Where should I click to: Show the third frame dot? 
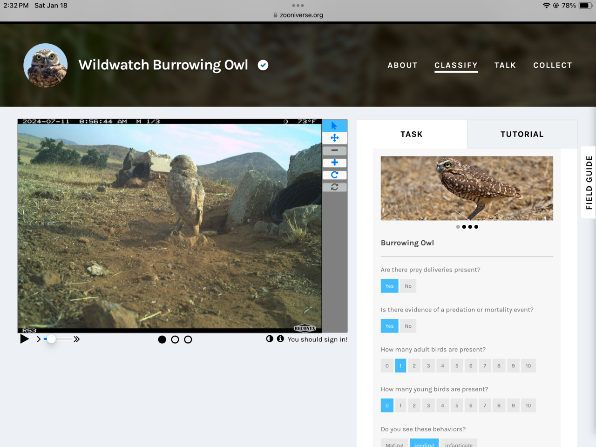(x=188, y=339)
